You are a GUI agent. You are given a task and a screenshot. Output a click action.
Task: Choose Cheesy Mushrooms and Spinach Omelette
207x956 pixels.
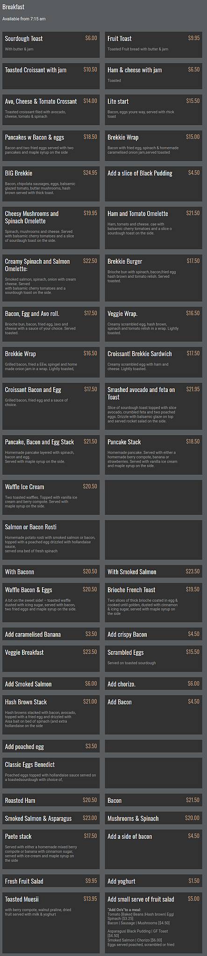pyautogui.click(x=51, y=228)
